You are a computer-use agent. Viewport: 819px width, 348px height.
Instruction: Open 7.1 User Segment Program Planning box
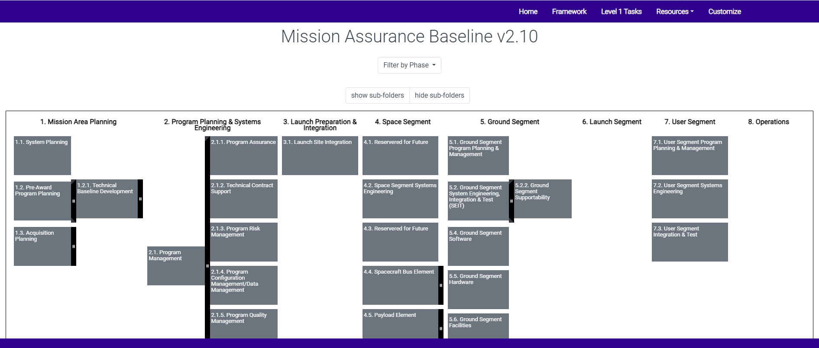point(690,156)
